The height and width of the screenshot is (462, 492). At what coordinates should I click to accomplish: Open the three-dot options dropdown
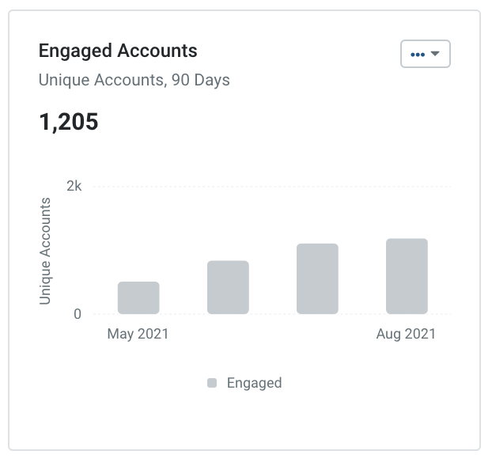click(x=426, y=54)
